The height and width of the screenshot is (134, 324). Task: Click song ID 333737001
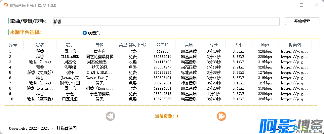[x=162, y=83]
